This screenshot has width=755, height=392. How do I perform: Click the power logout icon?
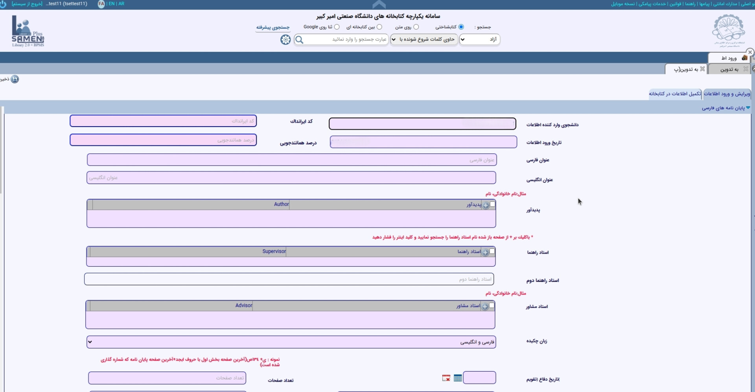pyautogui.click(x=3, y=4)
